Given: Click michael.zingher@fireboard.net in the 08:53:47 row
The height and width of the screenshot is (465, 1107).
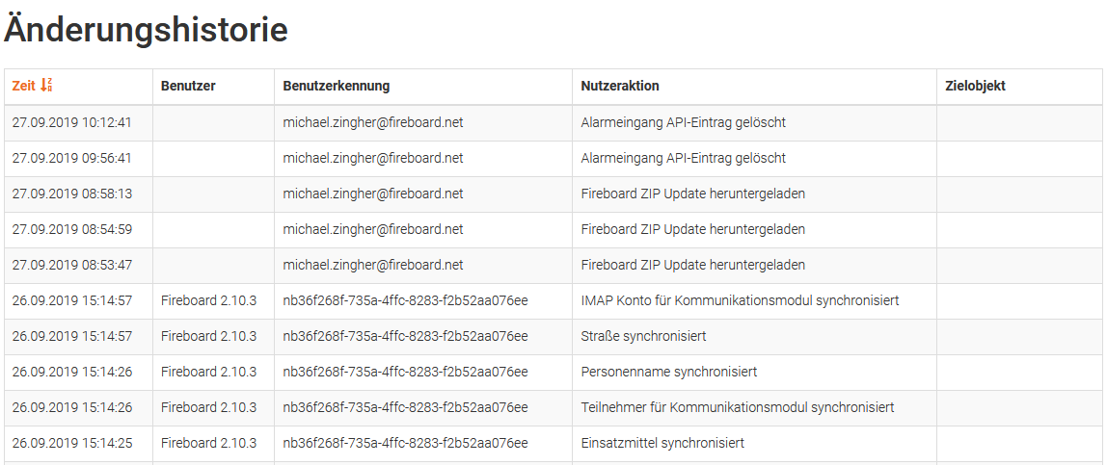Looking at the screenshot, I should tap(372, 265).
